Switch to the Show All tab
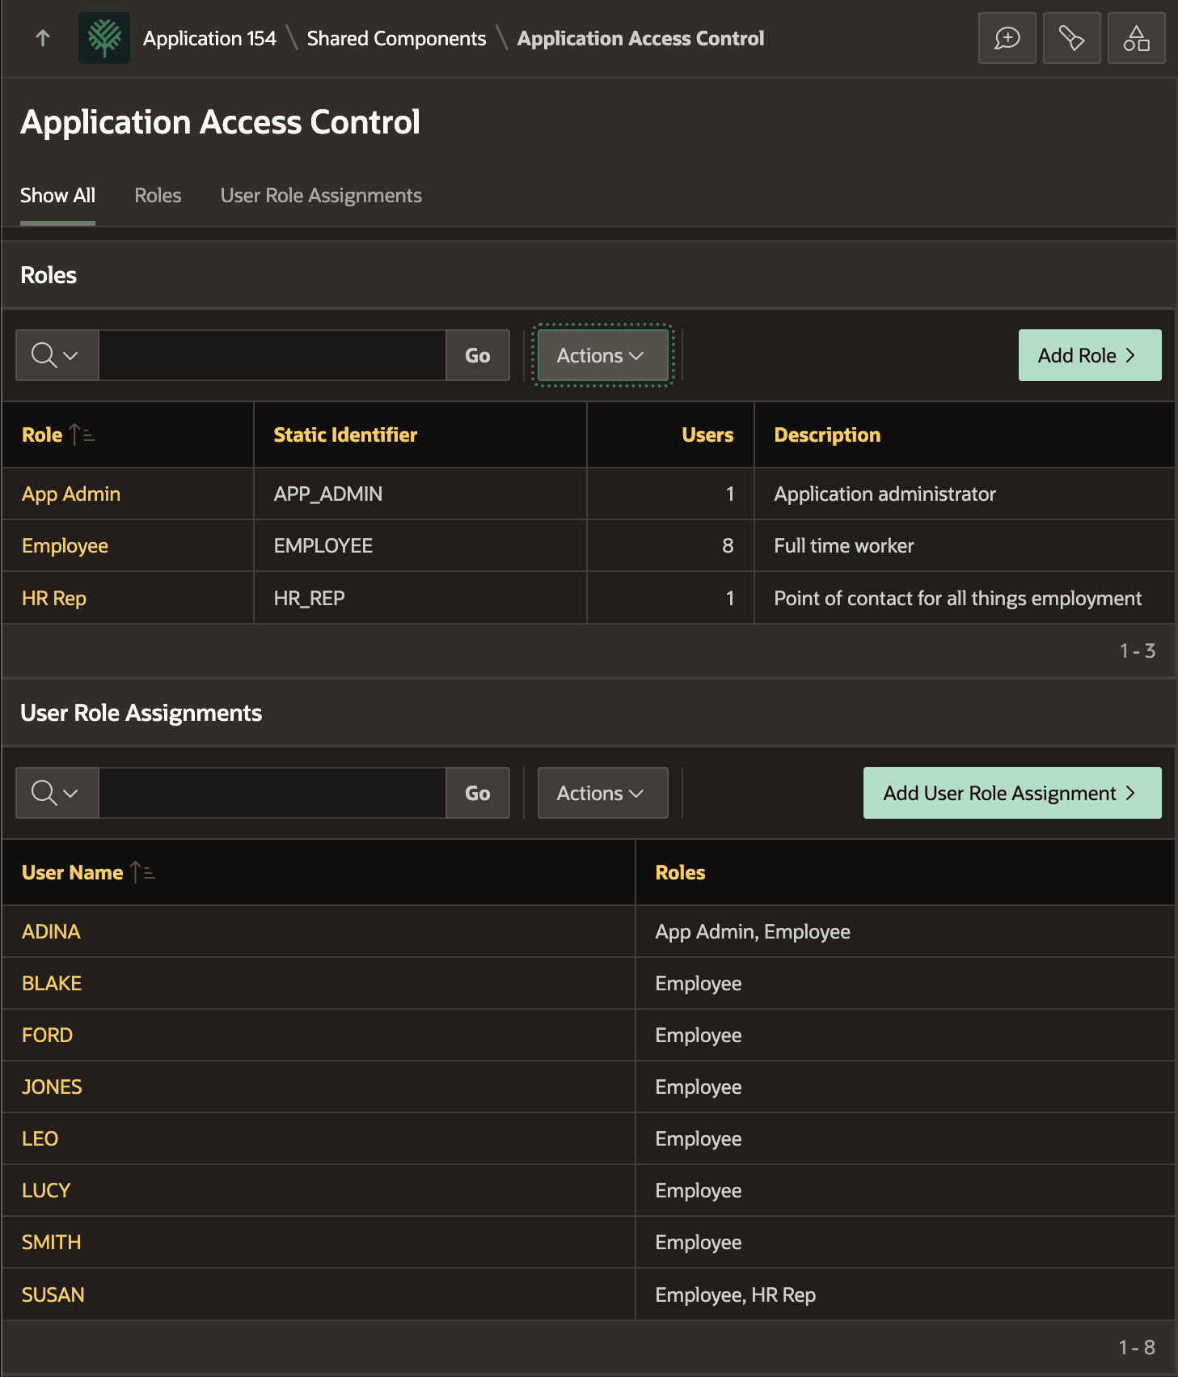Viewport: 1178px width, 1377px height. click(57, 195)
